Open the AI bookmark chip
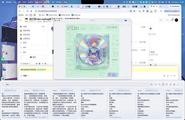The width and height of the screenshot is (185, 120). [x=31, y=15]
